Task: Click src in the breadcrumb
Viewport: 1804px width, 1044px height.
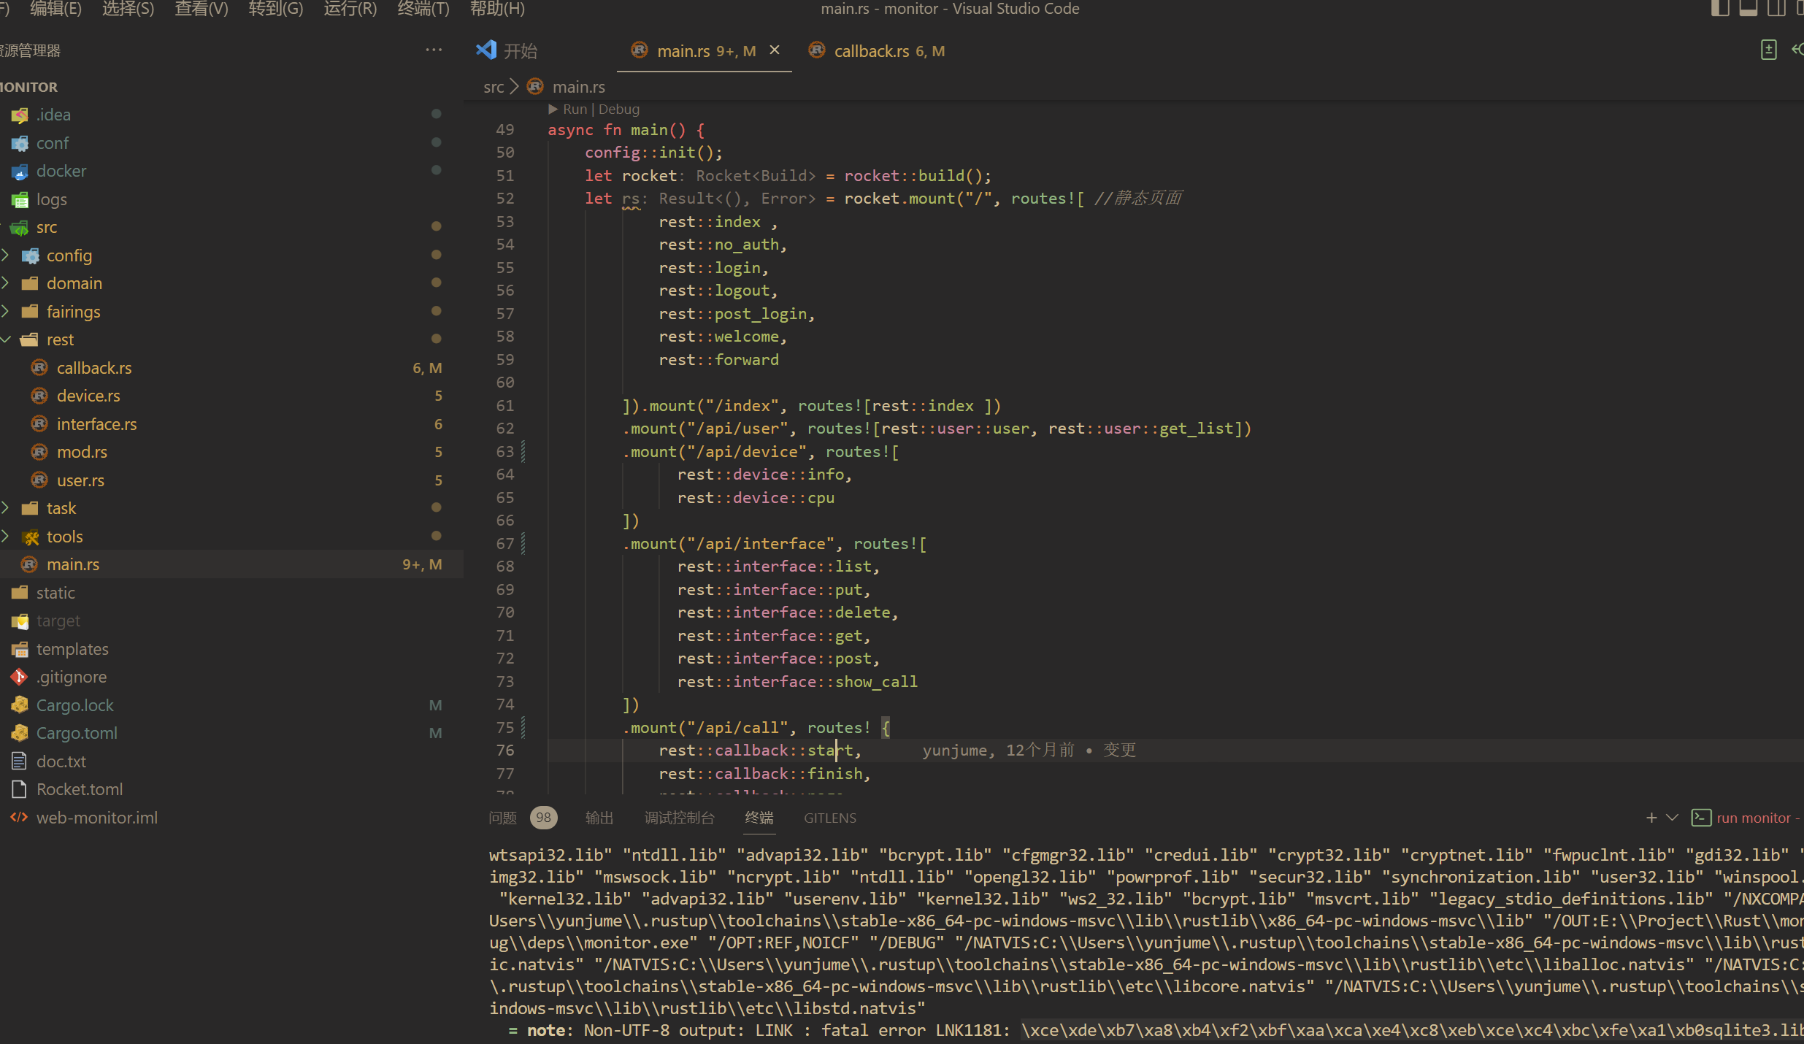Action: pos(494,87)
